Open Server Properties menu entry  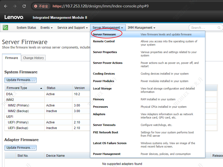click(x=148, y=54)
